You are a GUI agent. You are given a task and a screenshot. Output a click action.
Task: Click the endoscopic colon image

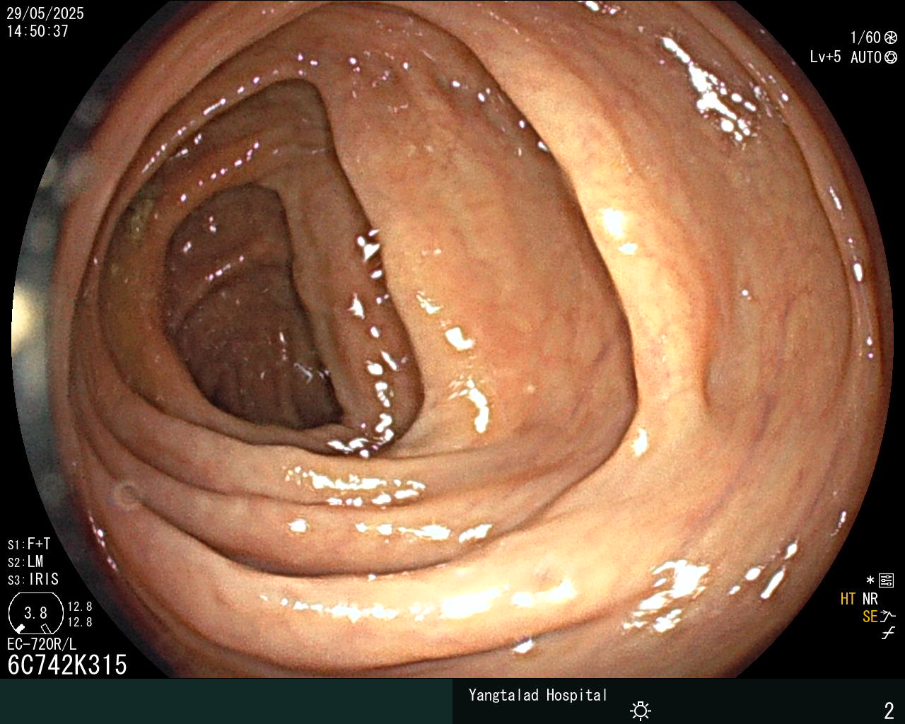coord(452,339)
